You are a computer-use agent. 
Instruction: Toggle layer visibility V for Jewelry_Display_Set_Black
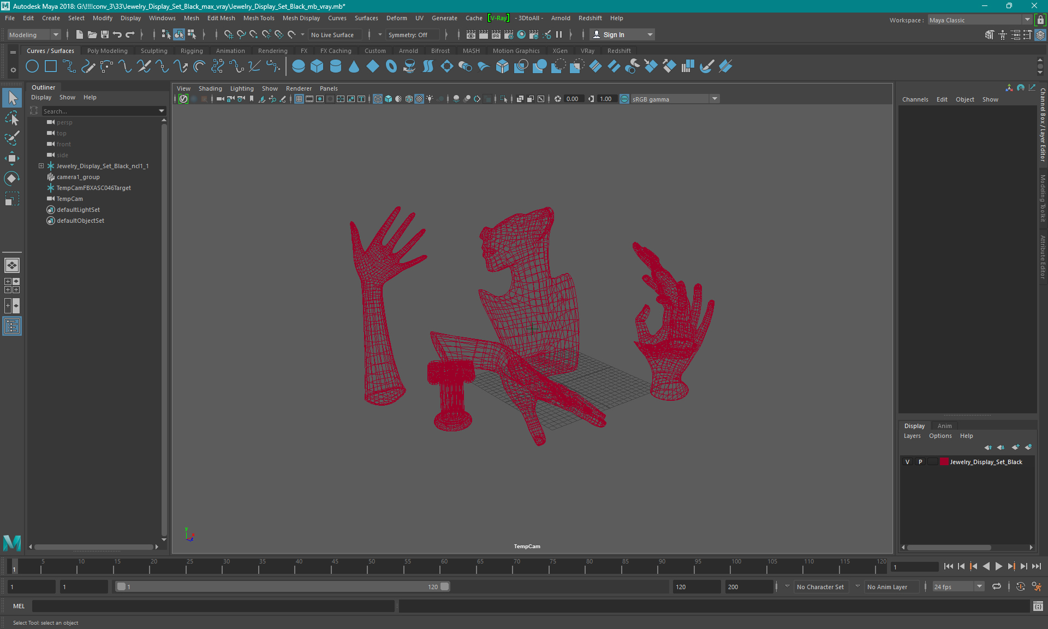tap(908, 462)
